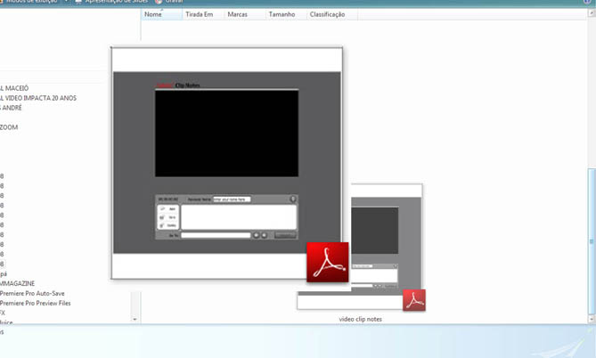Viewport: 596px width, 358px height.
Task: Open the Apresentação de Slides toolbar item
Action: [x=111, y=2]
